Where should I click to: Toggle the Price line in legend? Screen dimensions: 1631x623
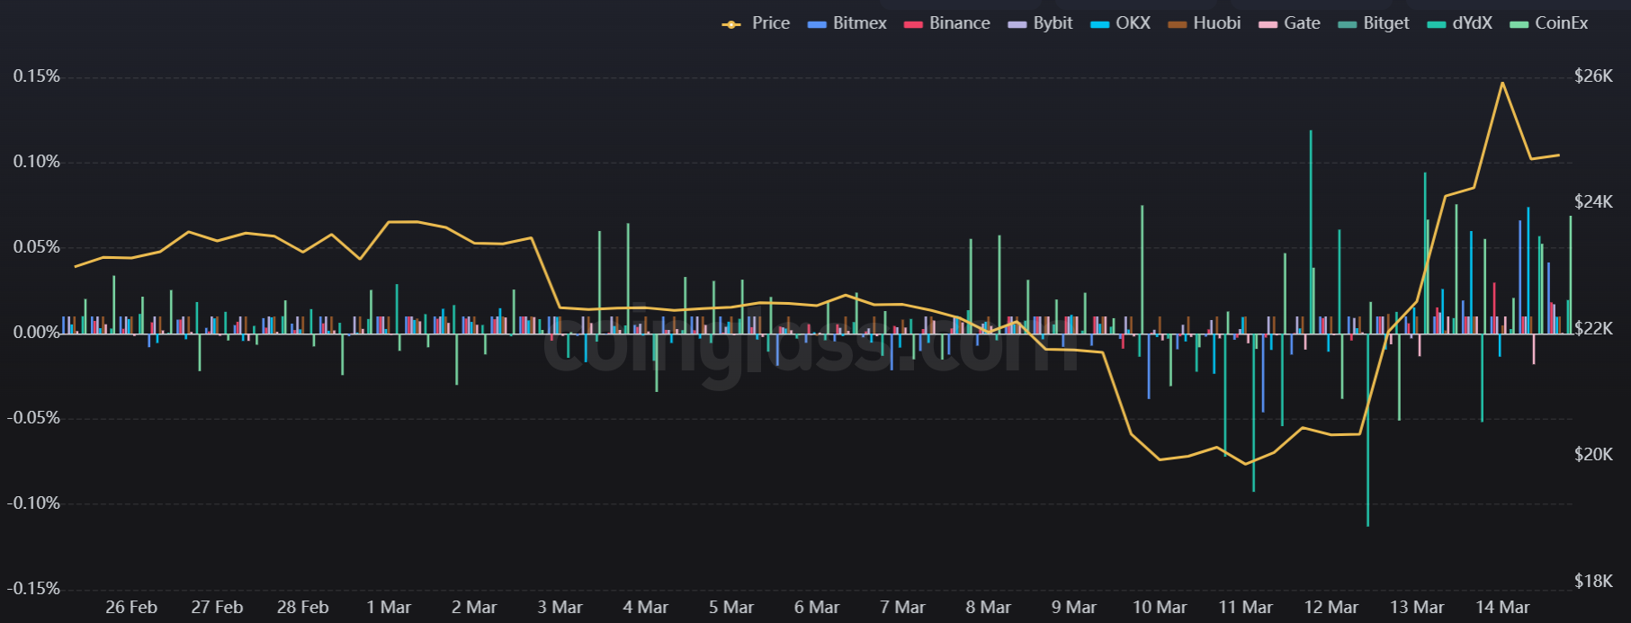click(x=756, y=23)
